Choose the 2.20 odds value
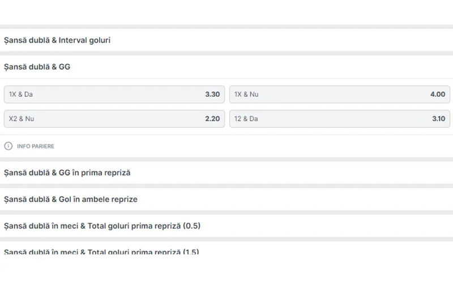 coord(212,119)
